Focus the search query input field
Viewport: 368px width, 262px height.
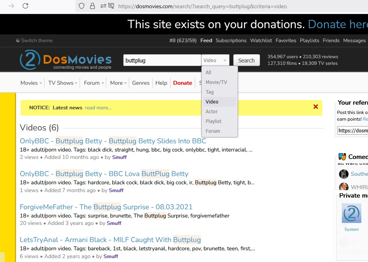162,61
